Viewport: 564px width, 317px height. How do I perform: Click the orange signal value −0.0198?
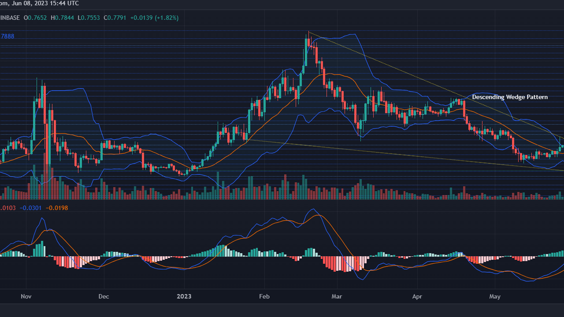(x=57, y=207)
